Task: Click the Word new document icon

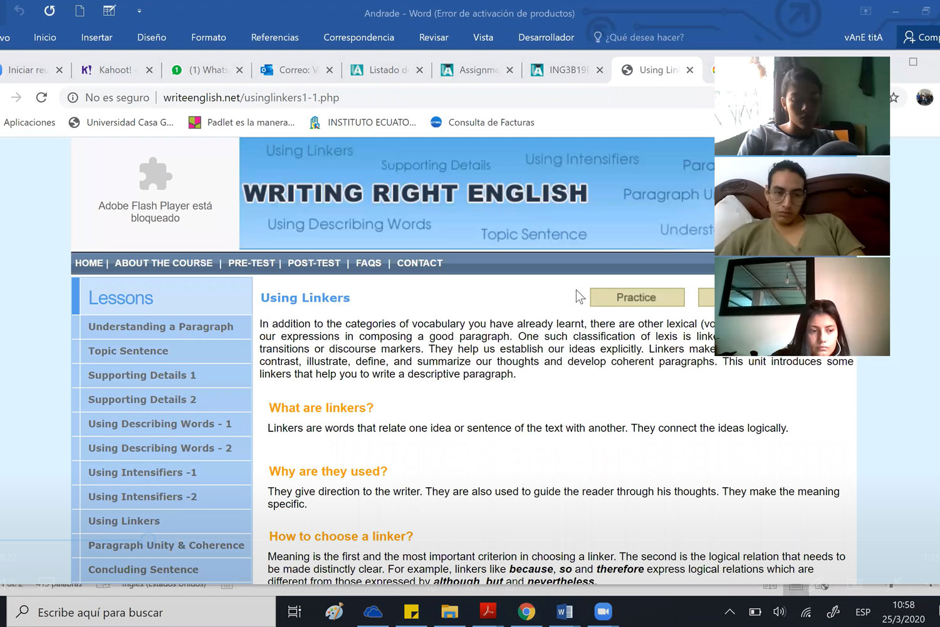Action: tap(80, 11)
